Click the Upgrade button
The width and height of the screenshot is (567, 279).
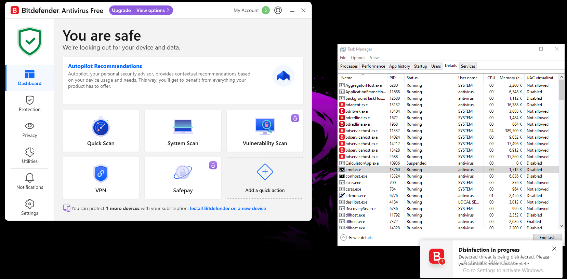click(121, 10)
